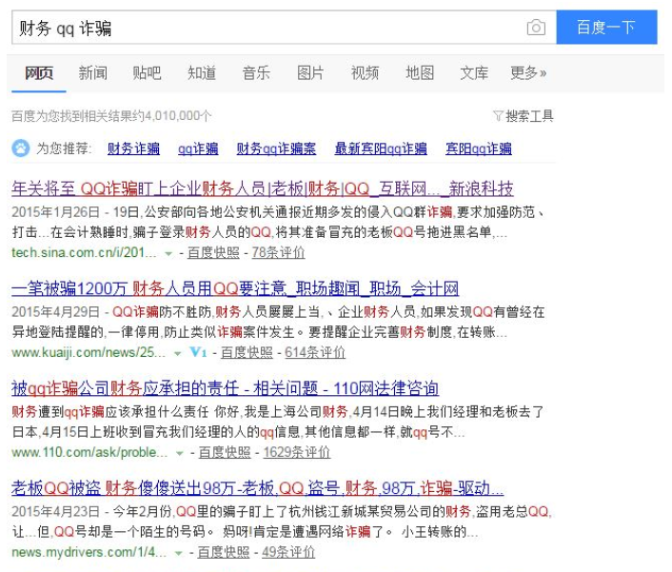Click the result count text 约4,010,000个
Screen dimensions: 672x572
point(172,116)
